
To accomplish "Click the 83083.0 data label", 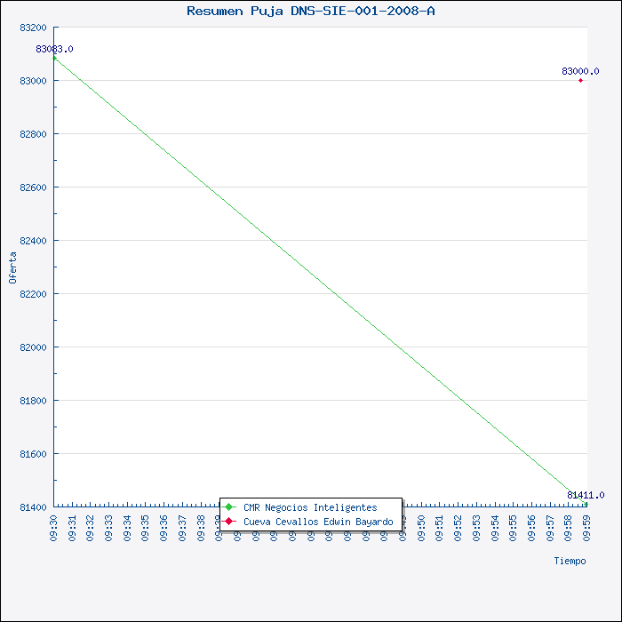I will [x=54, y=49].
